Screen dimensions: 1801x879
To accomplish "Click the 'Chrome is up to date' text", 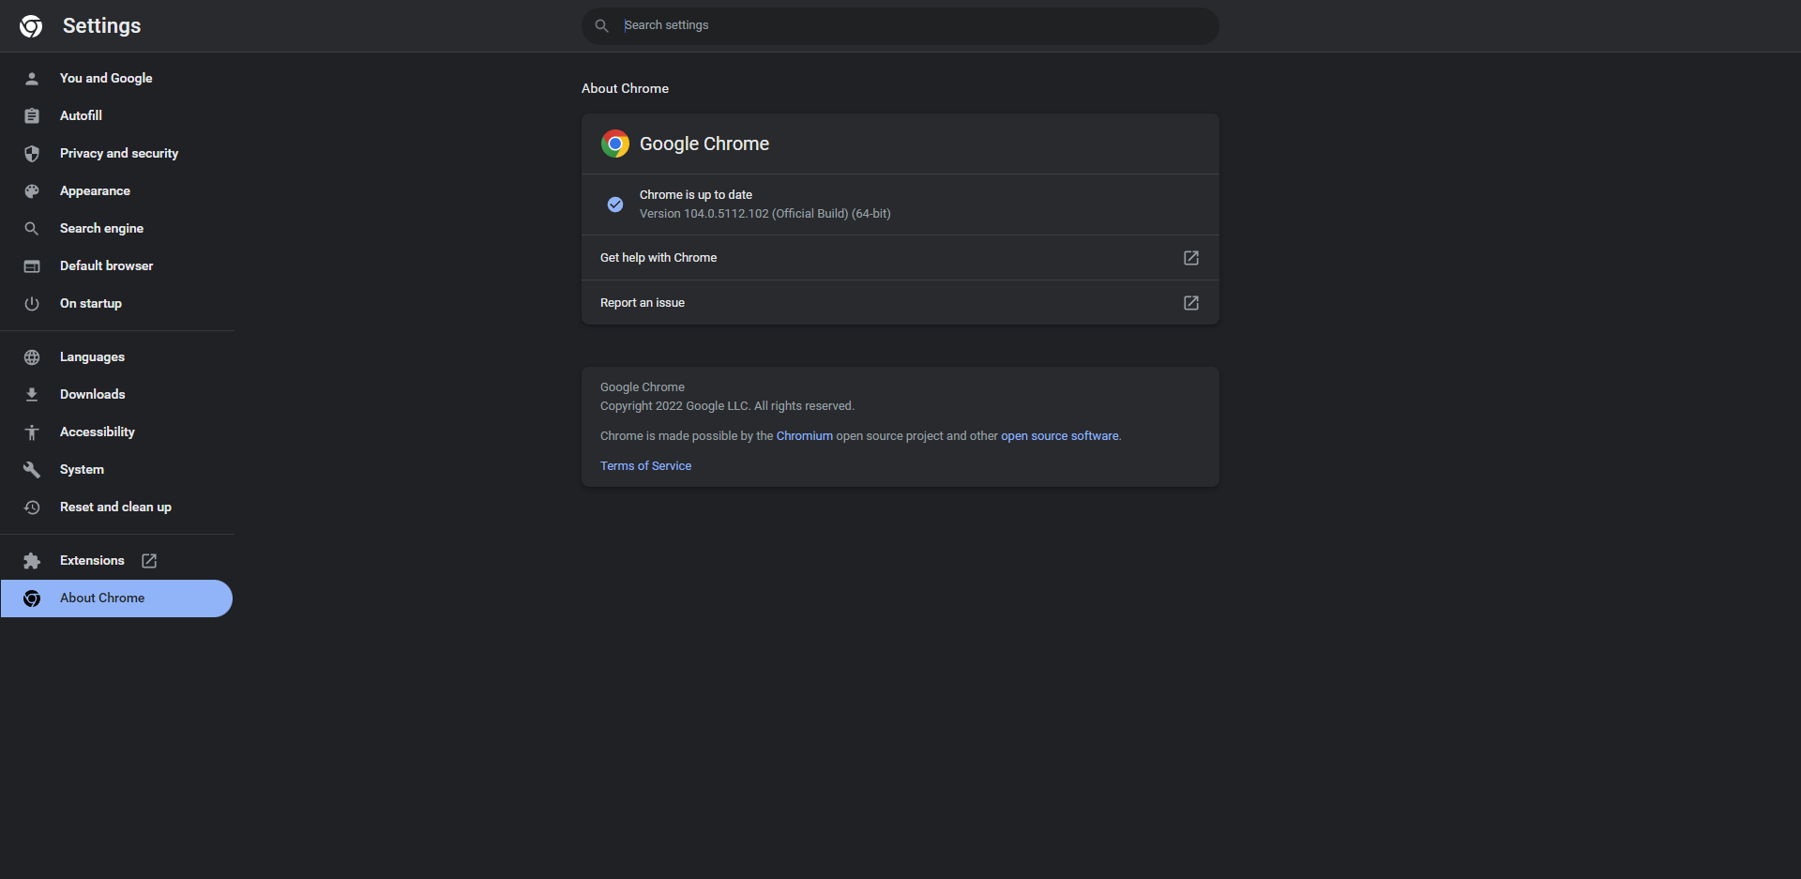I will click(x=696, y=195).
